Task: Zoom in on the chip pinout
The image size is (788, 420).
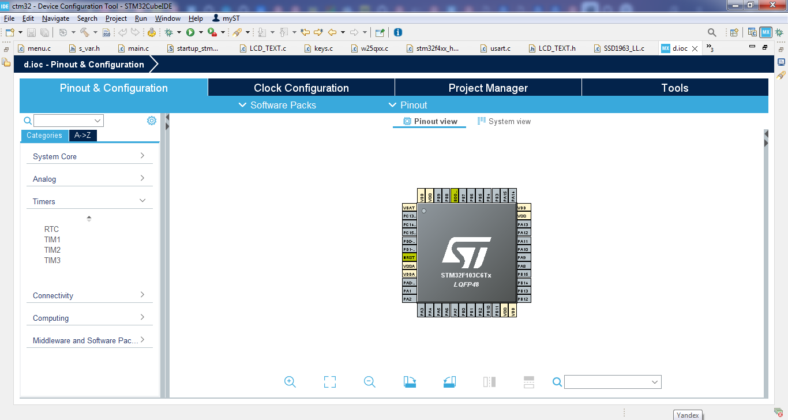Action: point(290,381)
